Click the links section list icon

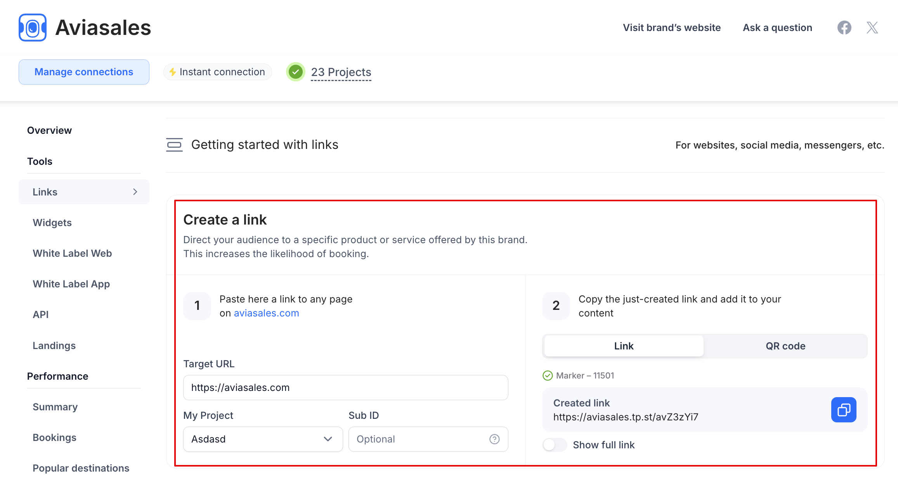(174, 145)
